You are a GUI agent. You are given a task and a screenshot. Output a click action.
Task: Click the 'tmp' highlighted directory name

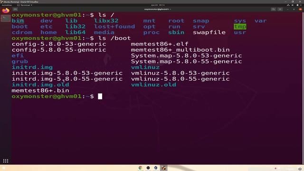coord(240,27)
